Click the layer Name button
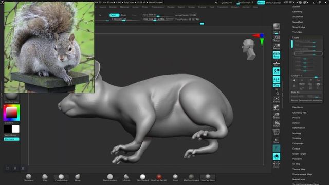 coord(302,84)
